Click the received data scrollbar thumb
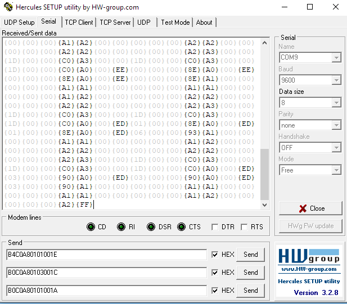The image size is (347, 304). (x=264, y=174)
